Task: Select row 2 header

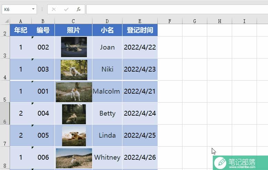Action: pyautogui.click(x=5, y=30)
